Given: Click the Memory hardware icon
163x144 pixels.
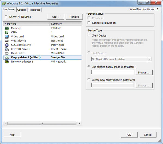Looking at the screenshot, I should (7, 28).
